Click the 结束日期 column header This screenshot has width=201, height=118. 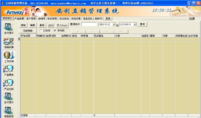coord(53,36)
